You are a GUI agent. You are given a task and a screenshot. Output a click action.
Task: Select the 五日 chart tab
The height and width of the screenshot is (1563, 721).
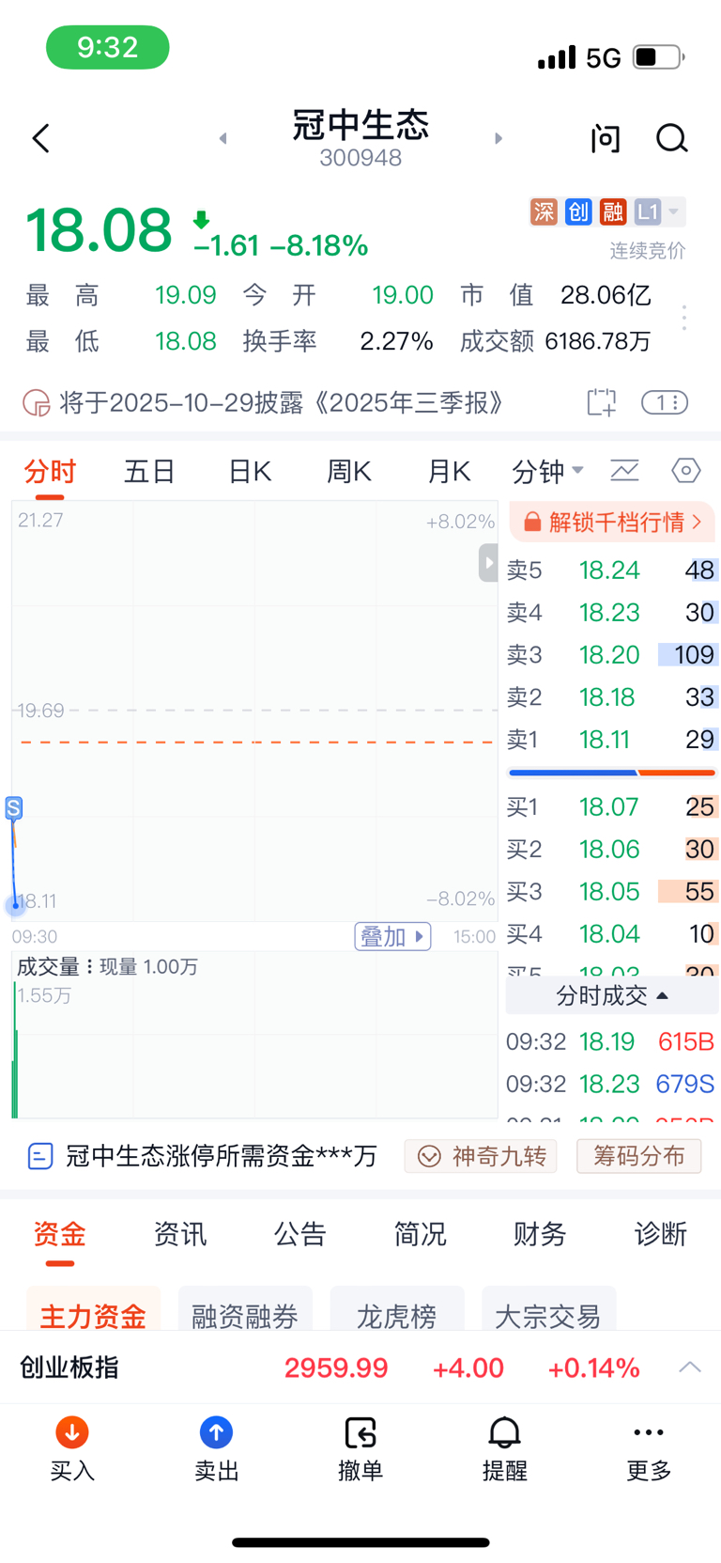pos(149,471)
